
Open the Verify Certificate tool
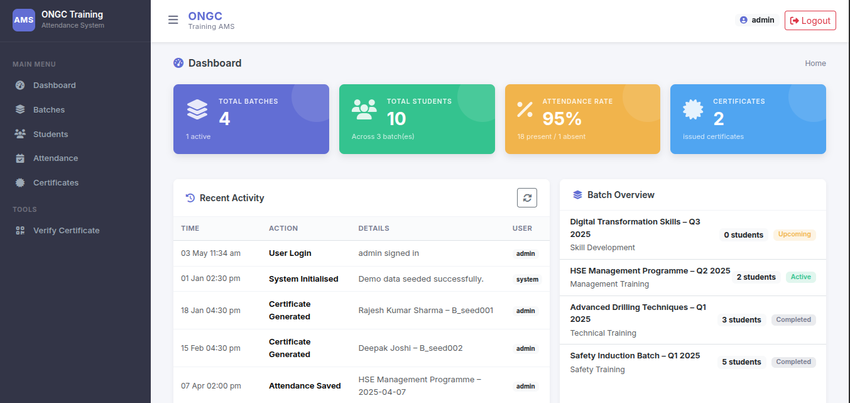point(75,231)
